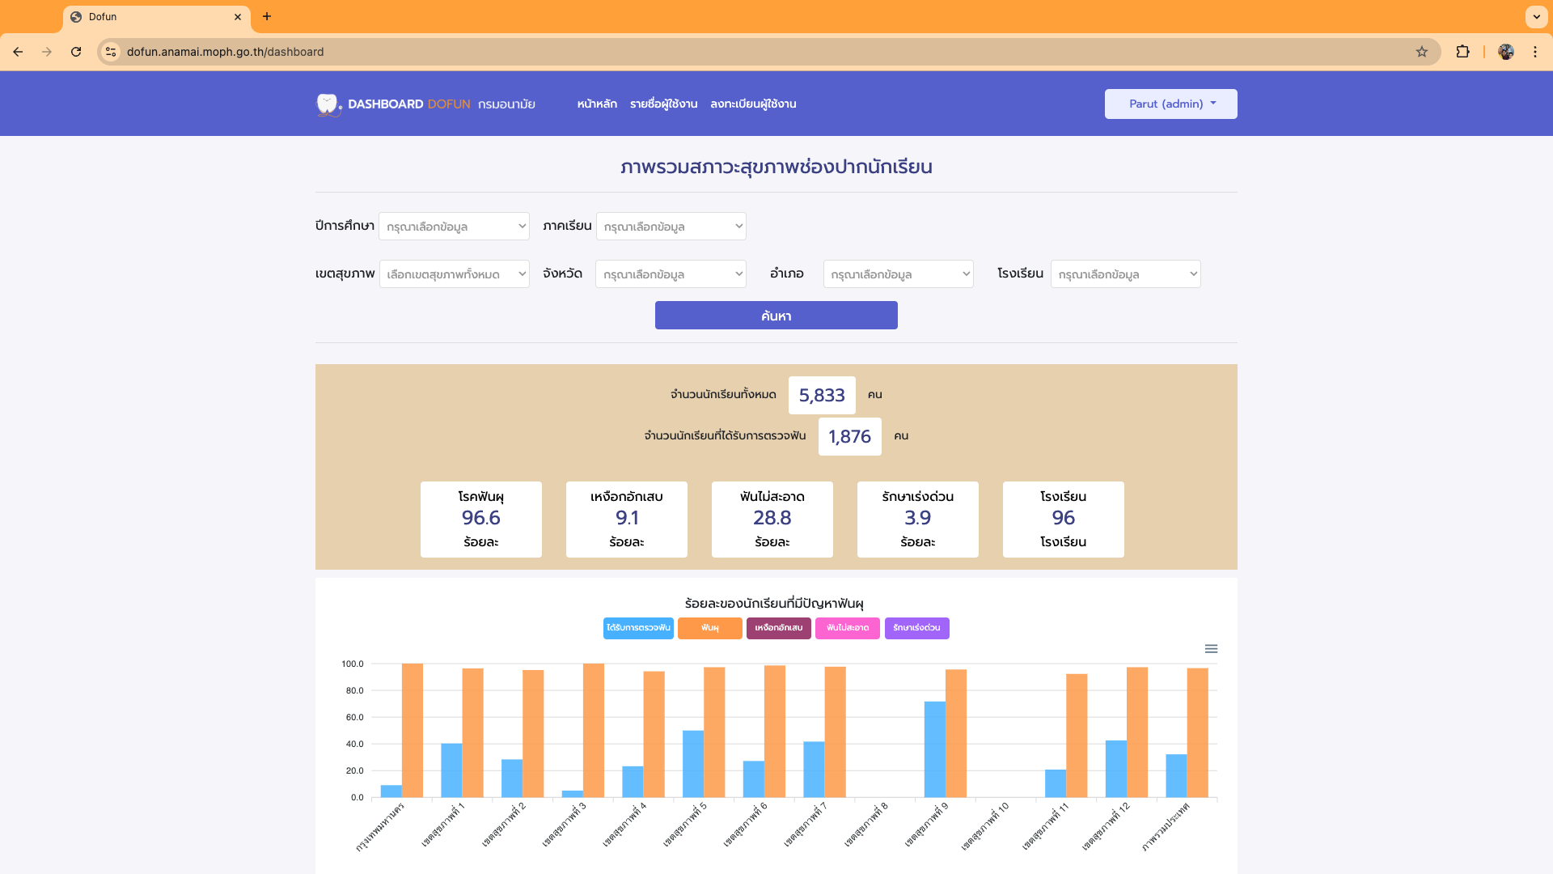Go back with browser back arrow
The height and width of the screenshot is (874, 1553).
click(18, 52)
